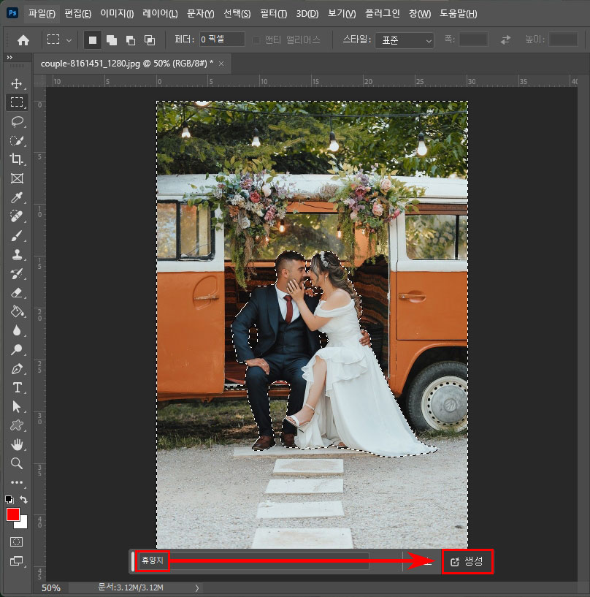This screenshot has width=590, height=597.
Task: Open the 파일(F) menu
Action: pos(42,14)
